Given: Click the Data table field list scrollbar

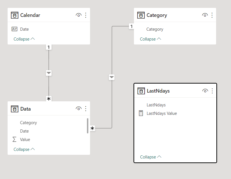Looking at the screenshot, I should tap(88, 126).
